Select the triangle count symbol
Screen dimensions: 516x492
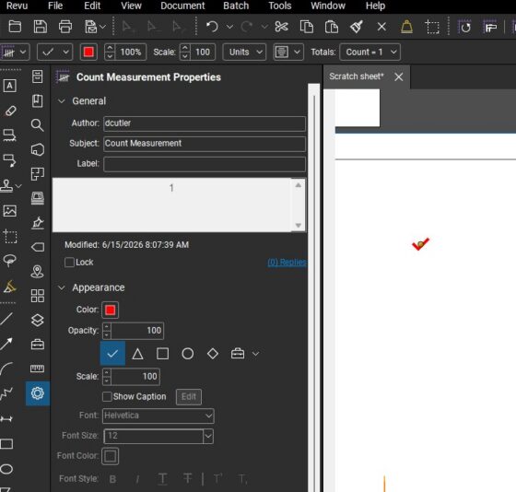[137, 354]
